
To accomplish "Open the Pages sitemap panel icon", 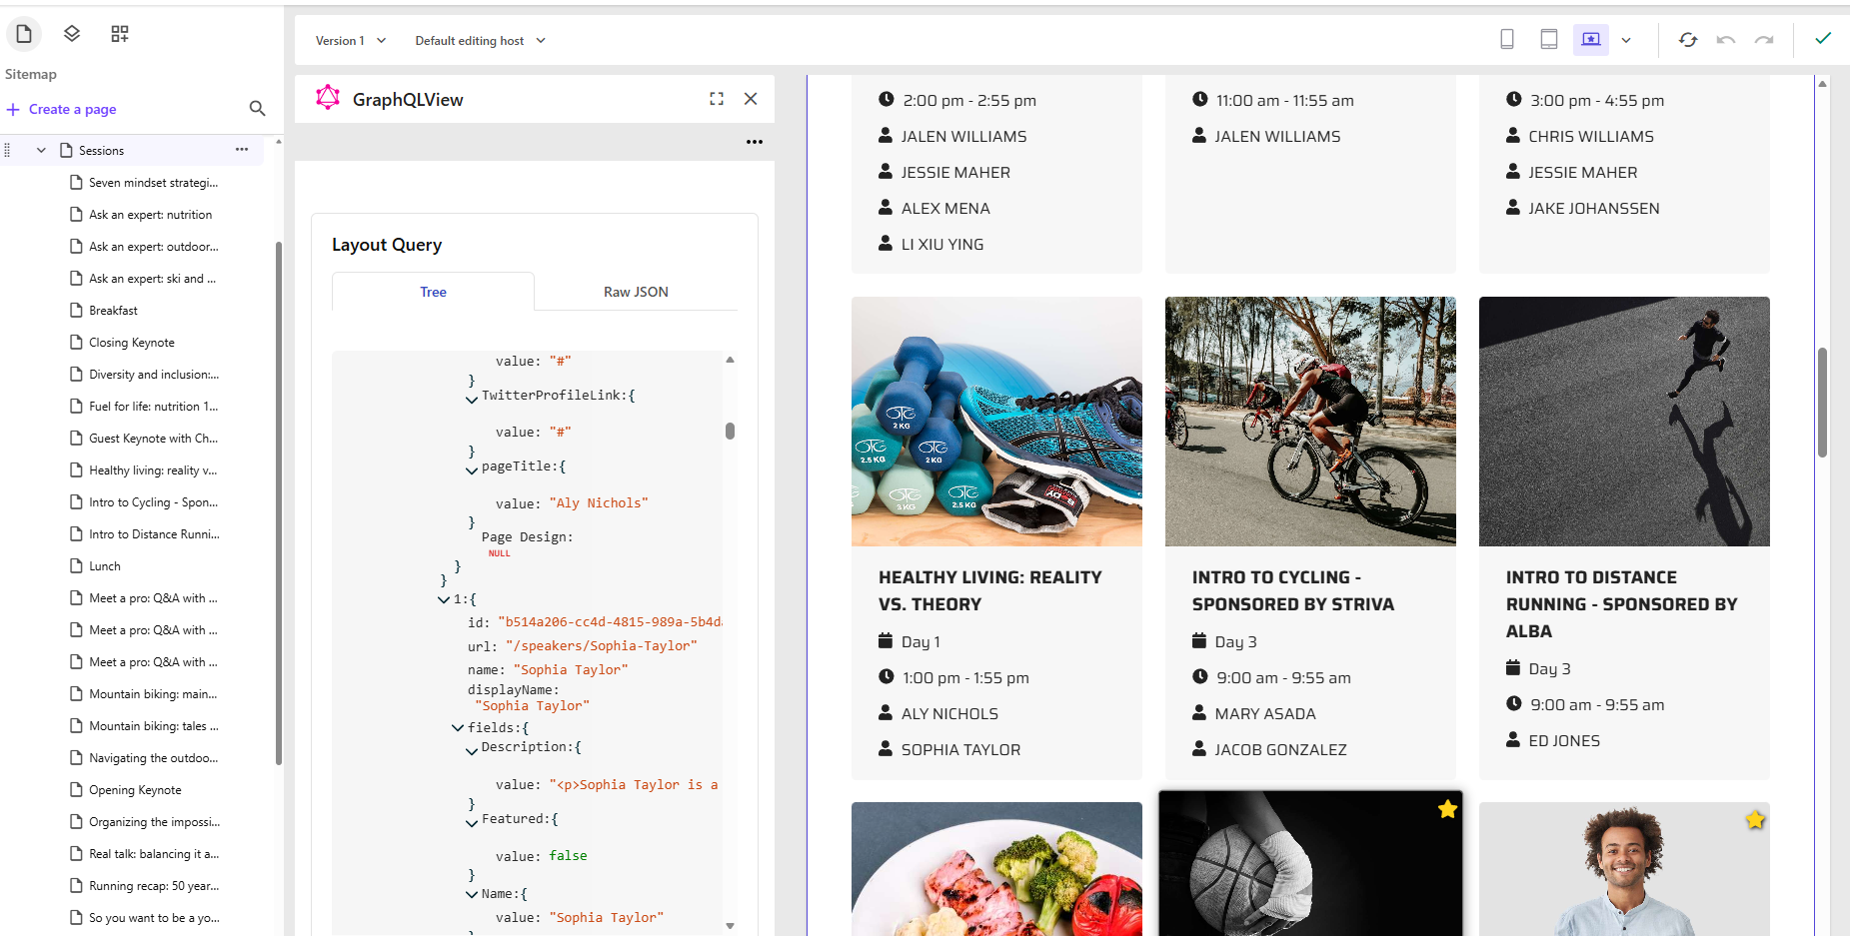I will (24, 33).
